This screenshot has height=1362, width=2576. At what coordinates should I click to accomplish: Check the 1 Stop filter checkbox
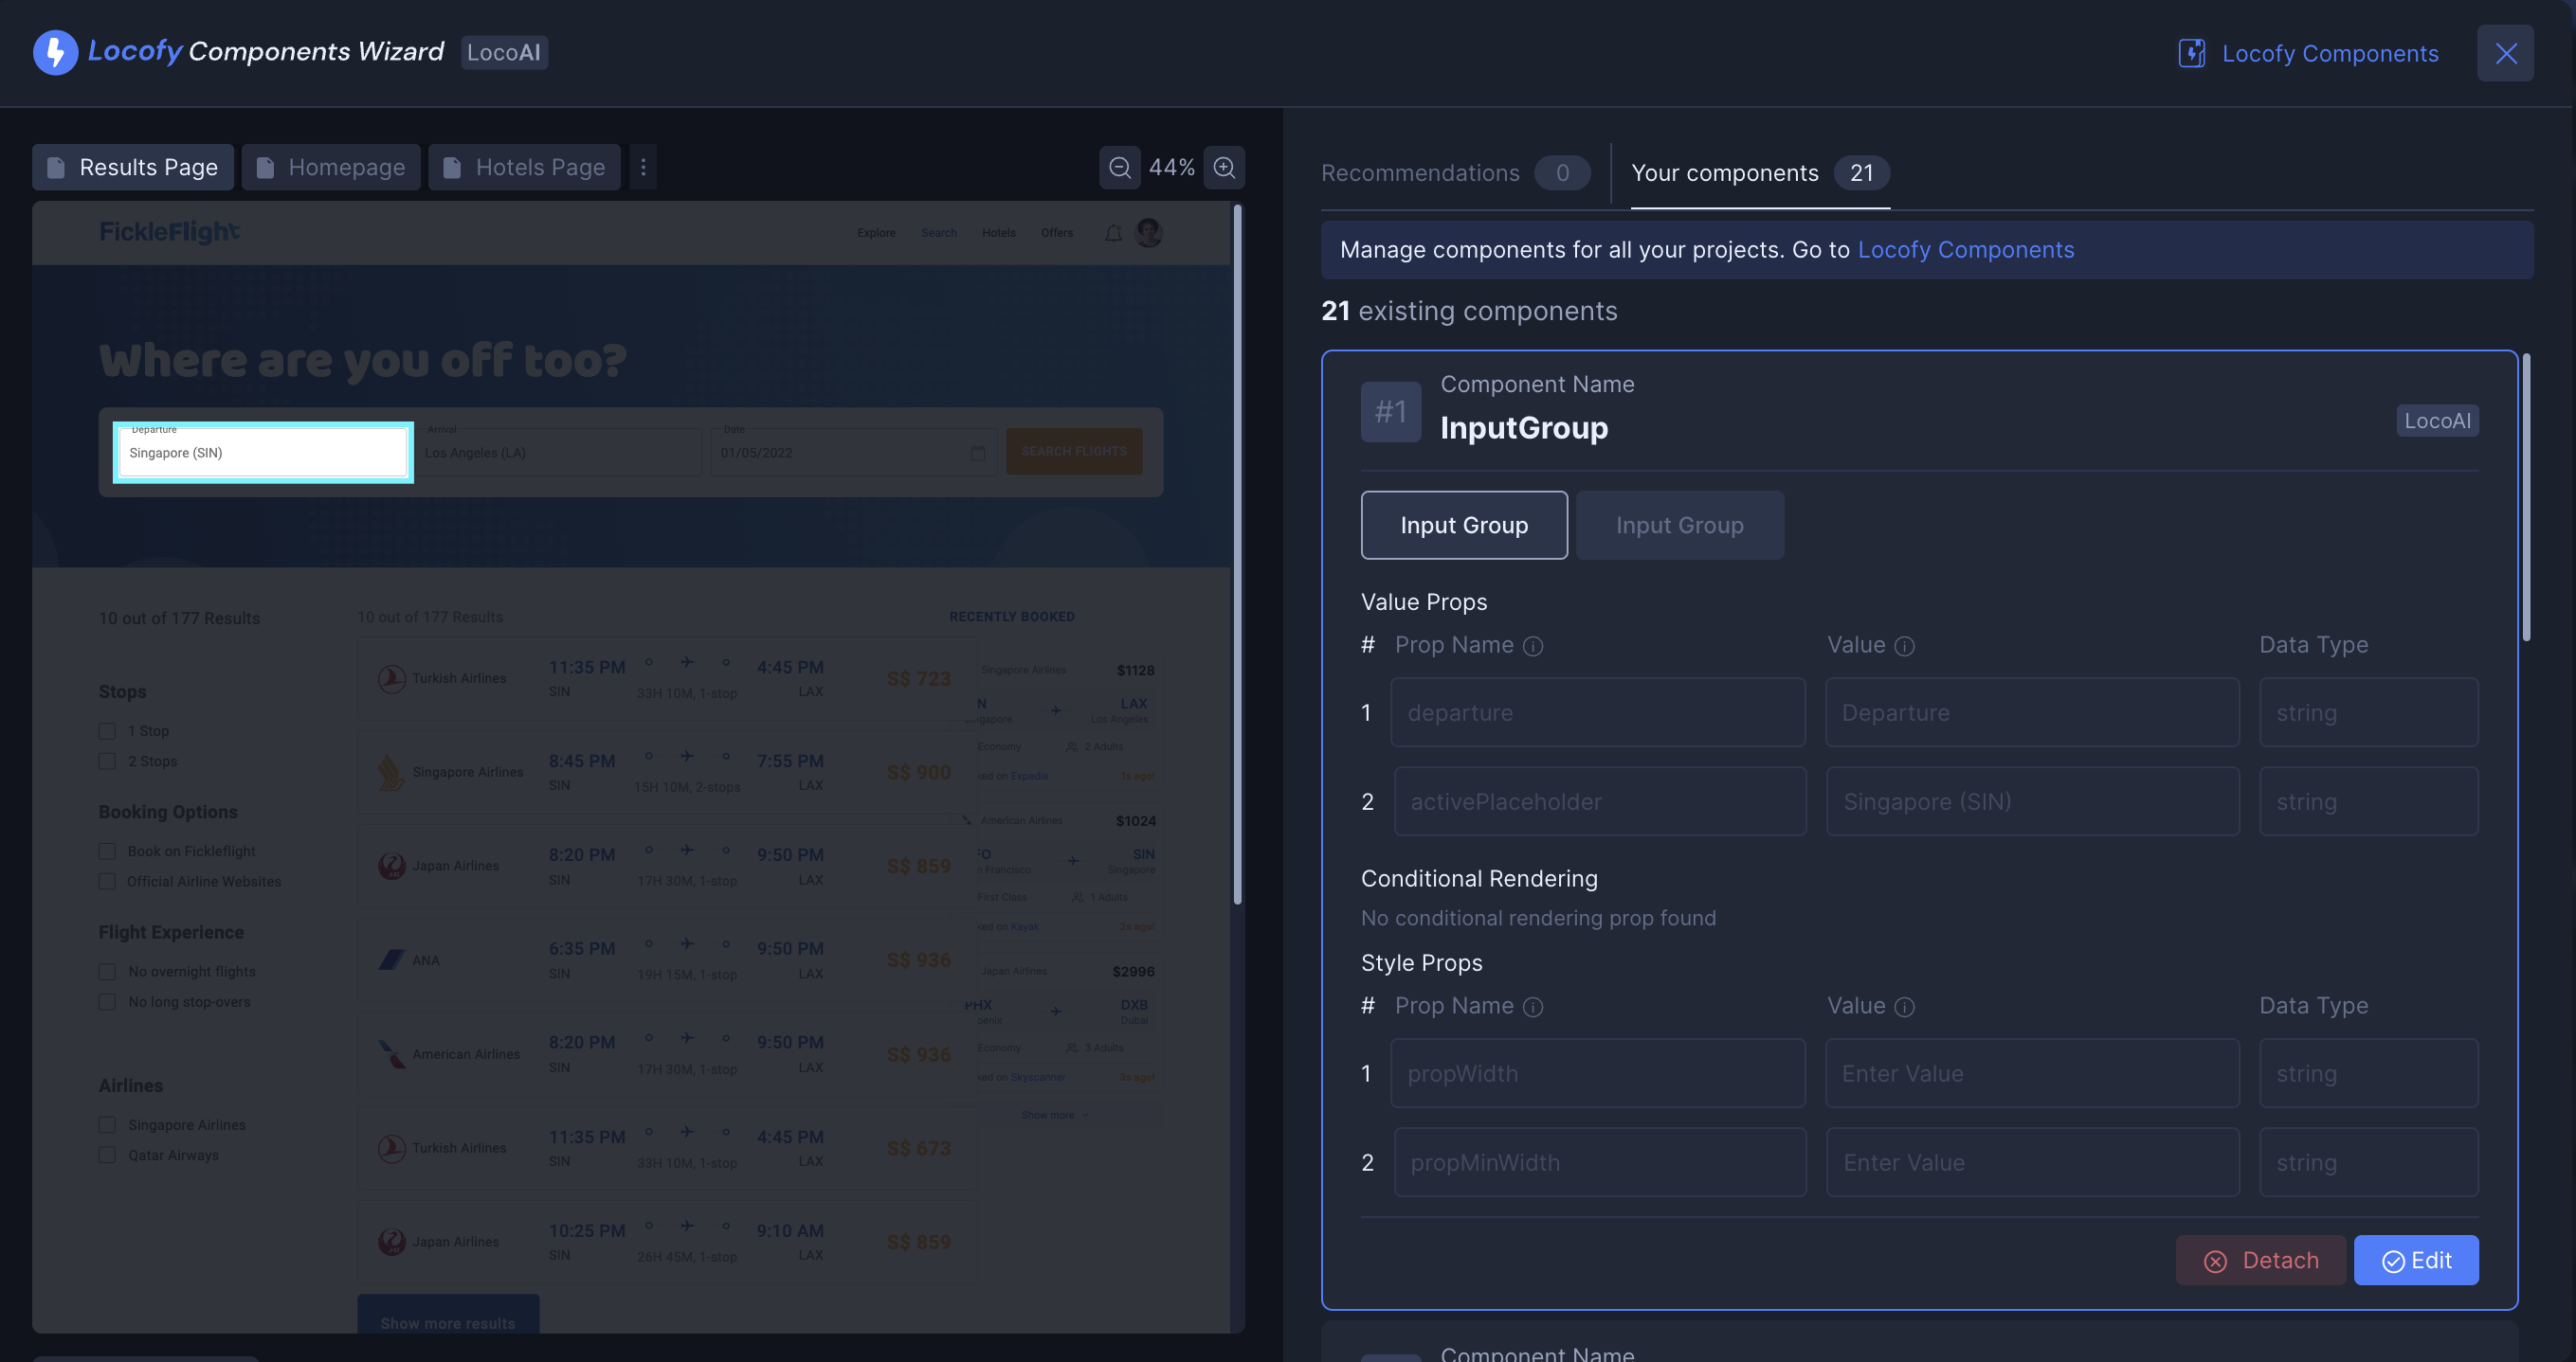tap(107, 730)
